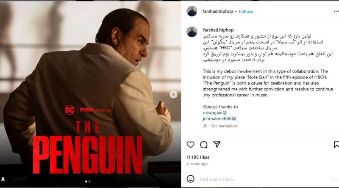The image size is (339, 188).
Task: View the list of 11,195 likes
Action: click(198, 157)
